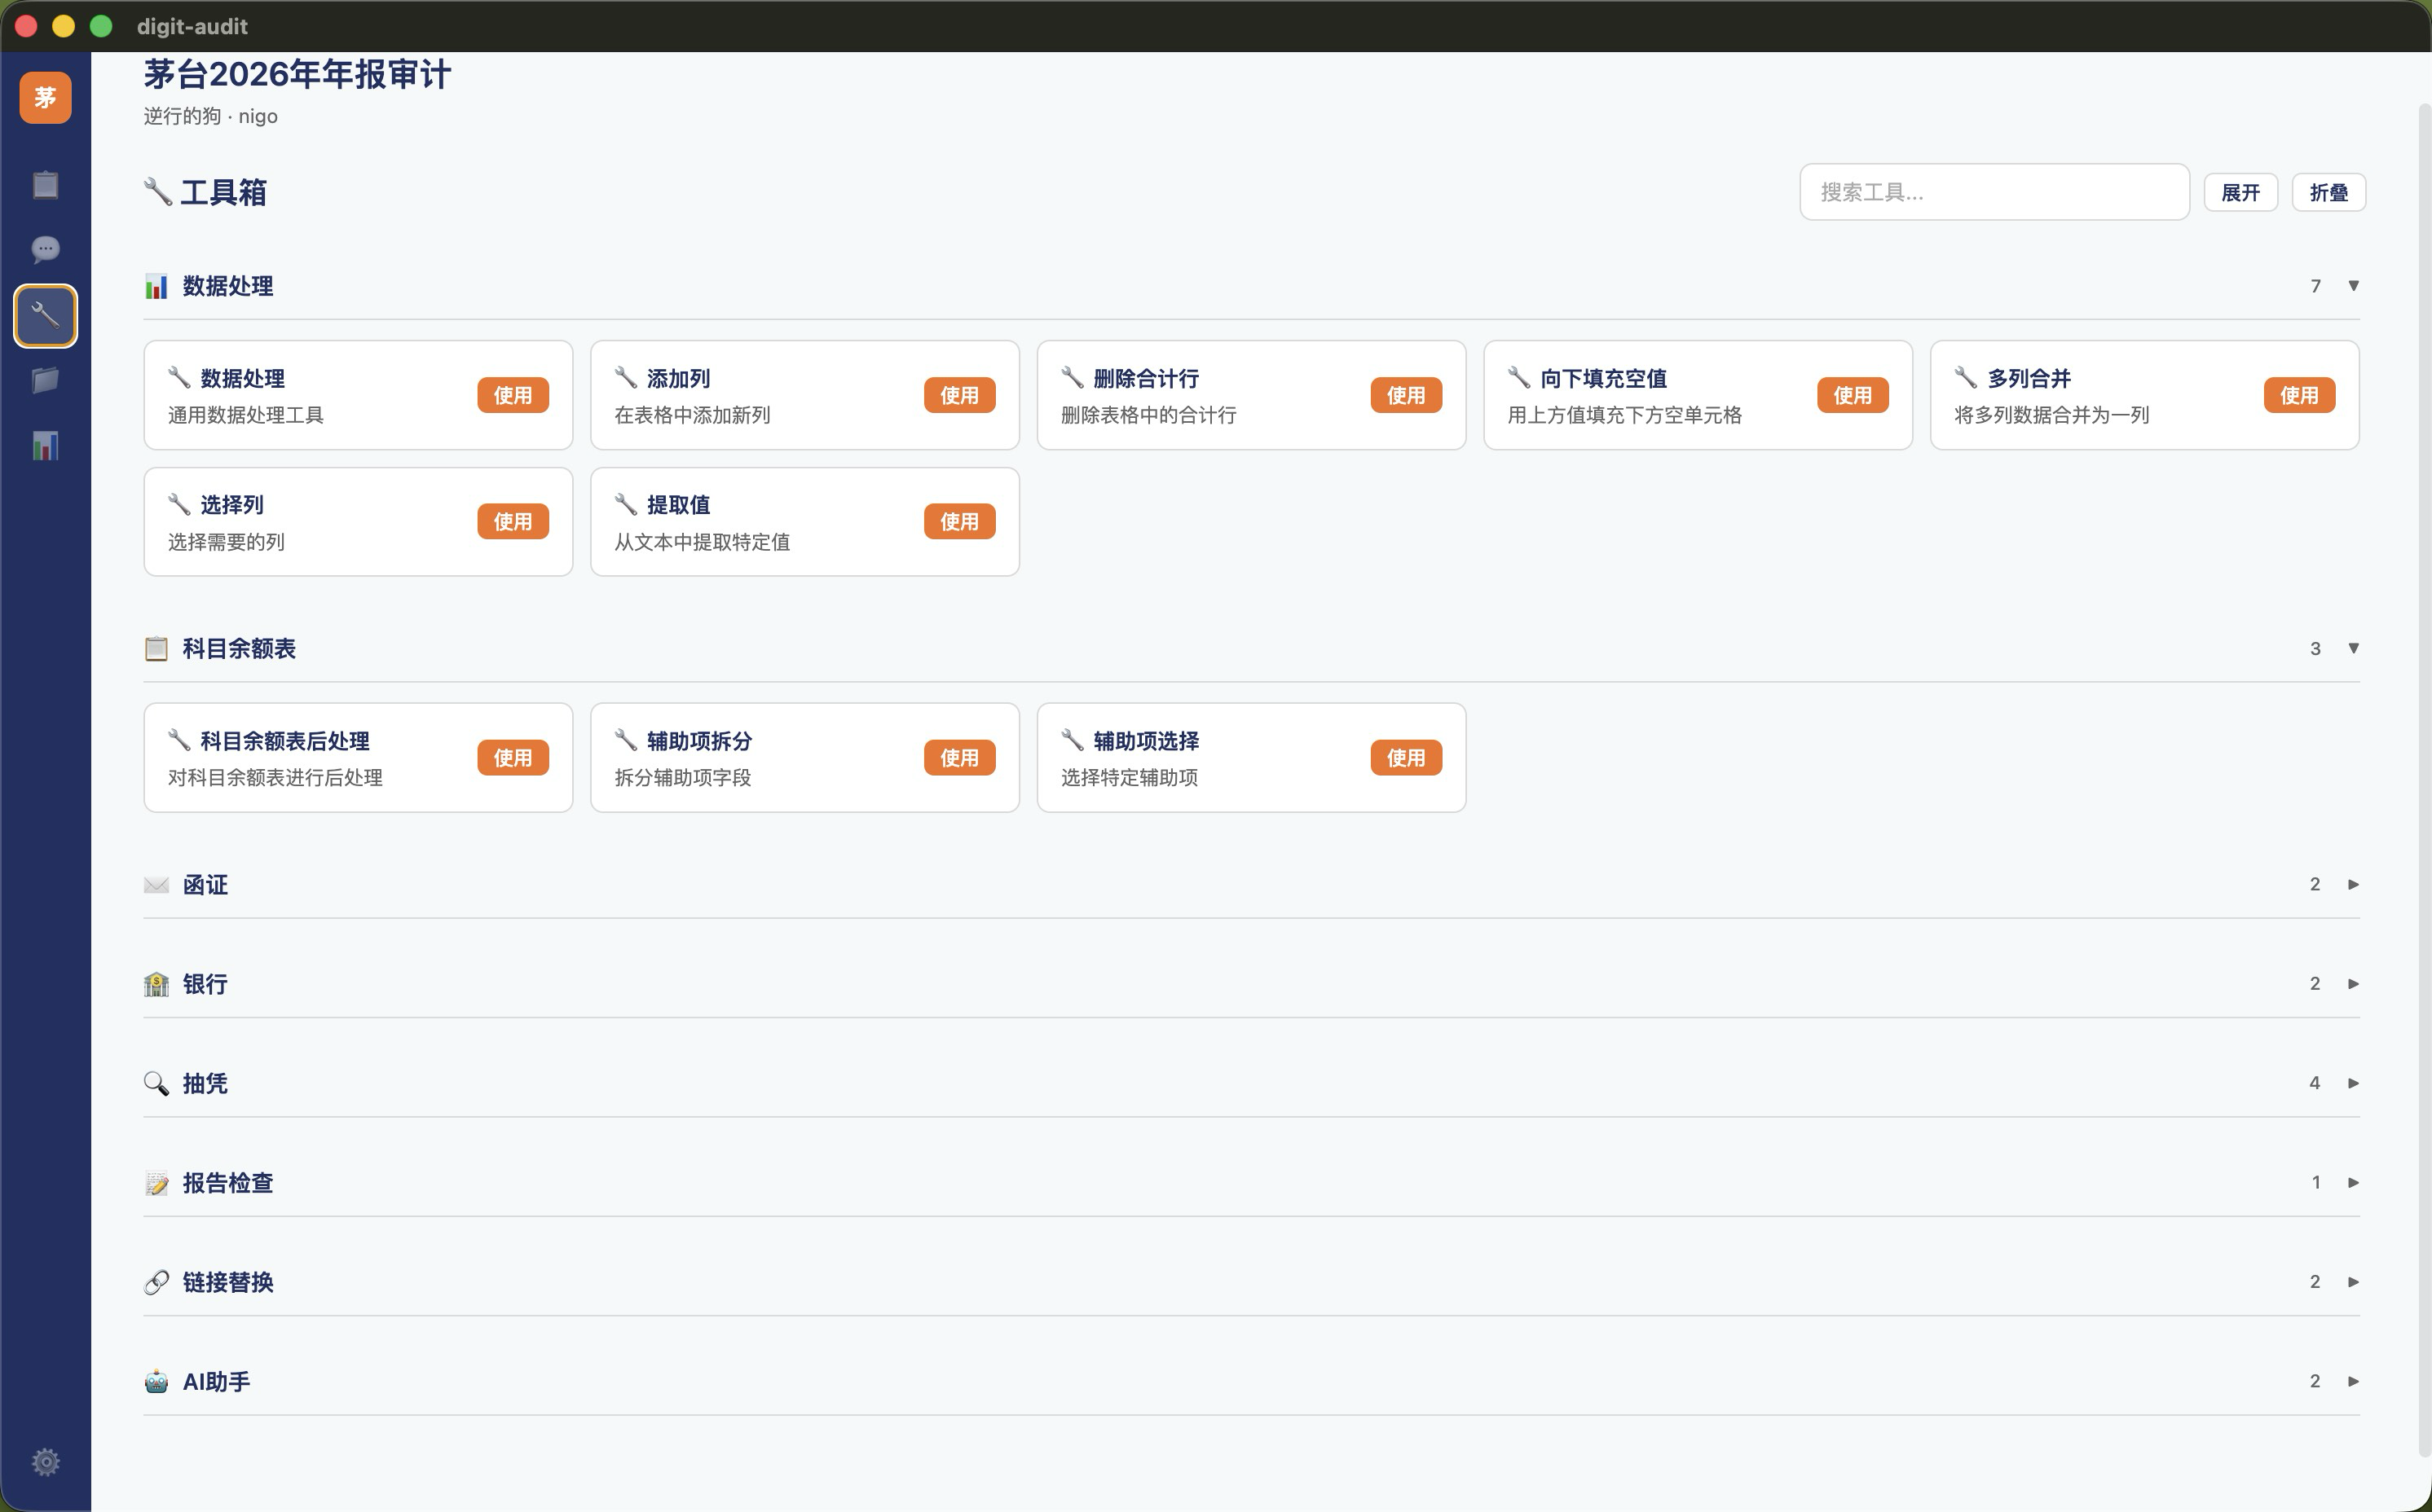Click the 将多列数据合并为一列 description text
2432x1512 pixels.
click(x=2052, y=415)
